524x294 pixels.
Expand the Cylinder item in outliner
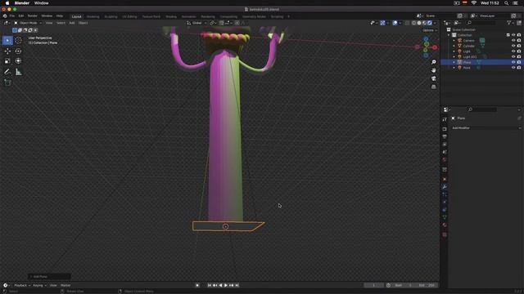454,46
